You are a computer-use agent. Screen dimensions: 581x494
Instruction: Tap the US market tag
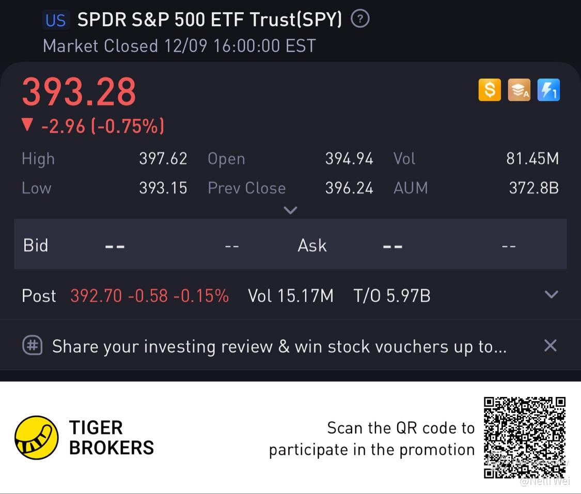point(56,20)
